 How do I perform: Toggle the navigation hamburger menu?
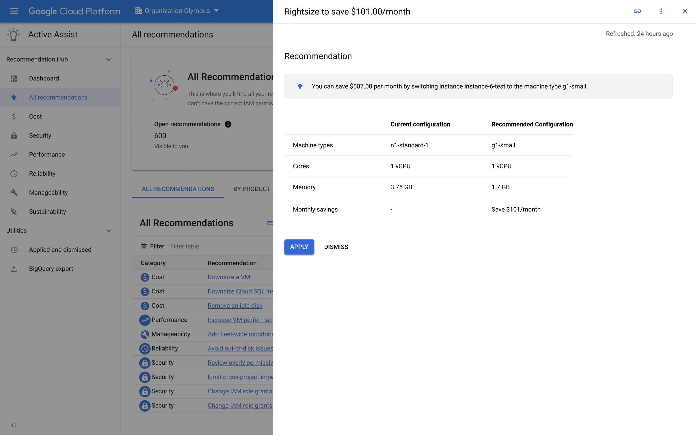click(x=14, y=11)
